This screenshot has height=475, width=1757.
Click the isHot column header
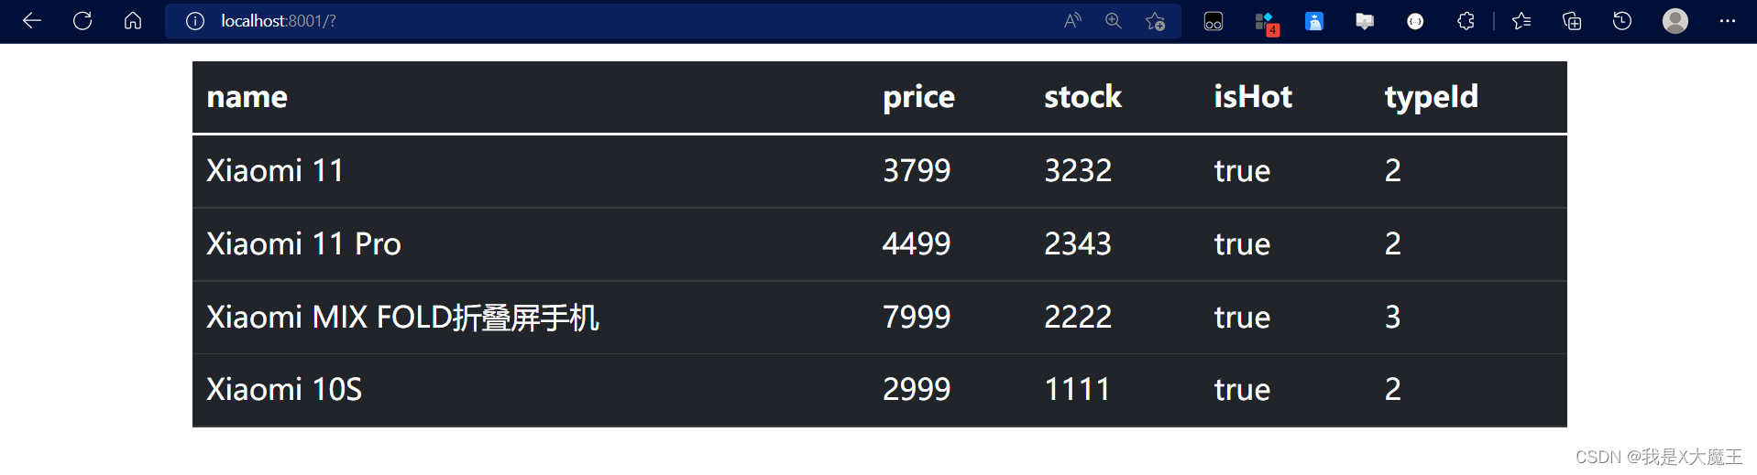tap(1253, 96)
